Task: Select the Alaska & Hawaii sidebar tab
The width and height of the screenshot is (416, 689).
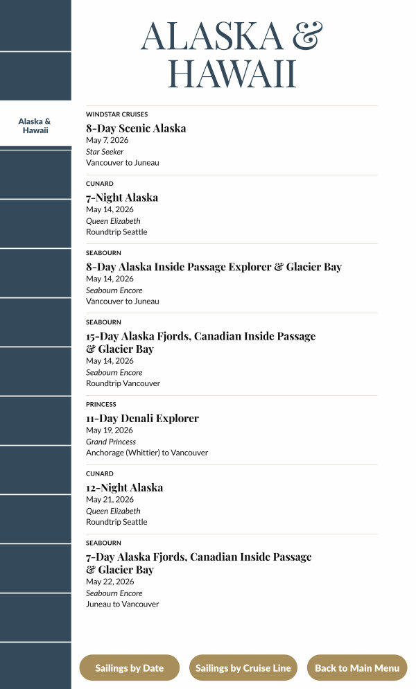Action: pyautogui.click(x=35, y=125)
